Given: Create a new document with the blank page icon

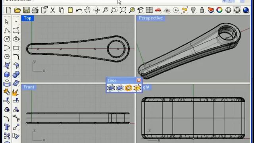Looking at the screenshot, I should pos(8,10).
